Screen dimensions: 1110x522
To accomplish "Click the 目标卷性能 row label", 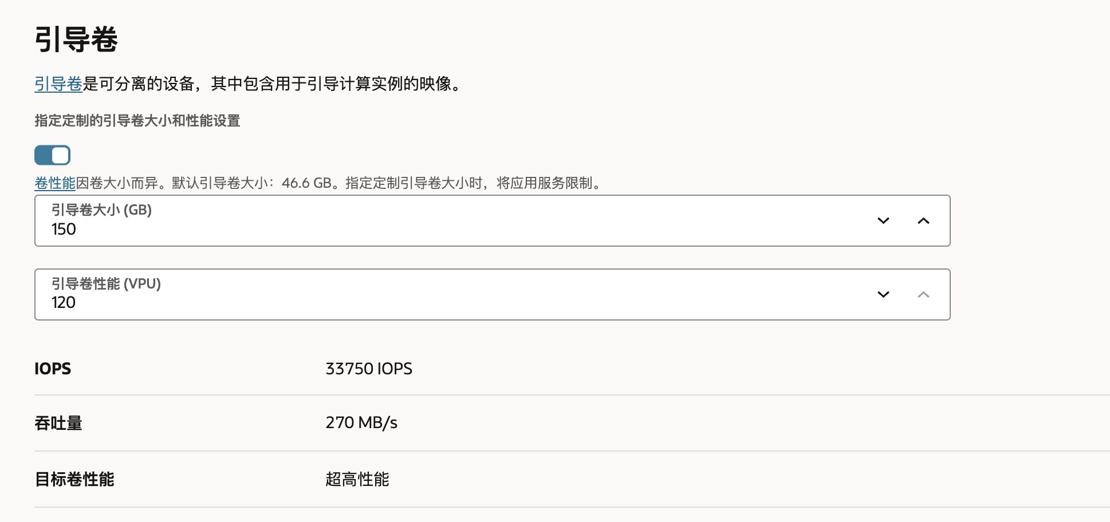I will (74, 479).
